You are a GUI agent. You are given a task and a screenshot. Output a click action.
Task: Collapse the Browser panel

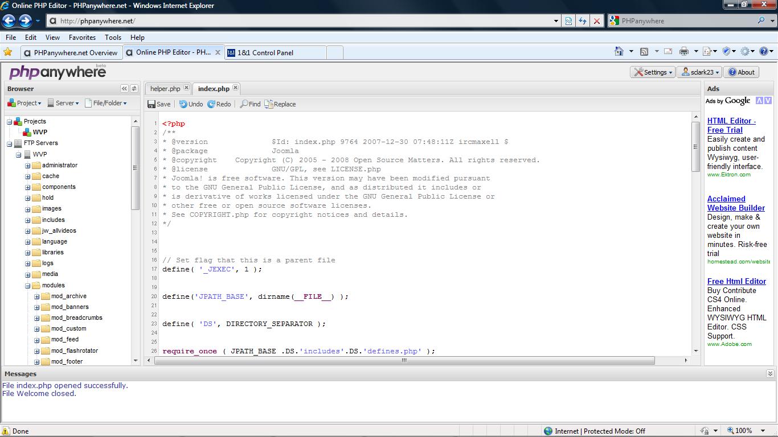click(x=124, y=88)
